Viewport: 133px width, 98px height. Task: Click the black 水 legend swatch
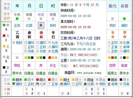(4, 67)
